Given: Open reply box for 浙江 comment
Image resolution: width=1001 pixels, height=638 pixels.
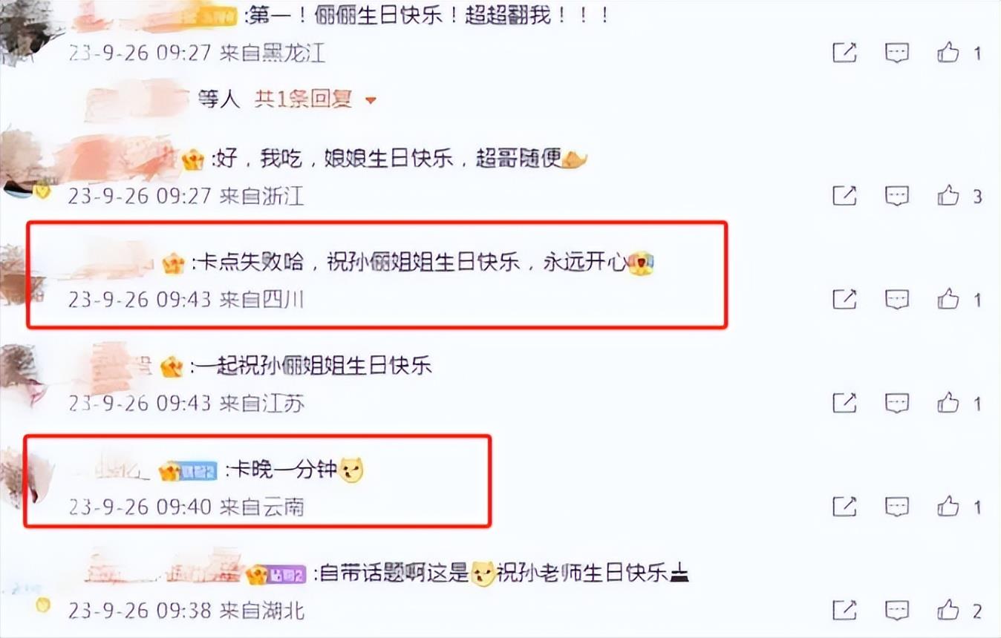Looking at the screenshot, I should click(x=897, y=196).
